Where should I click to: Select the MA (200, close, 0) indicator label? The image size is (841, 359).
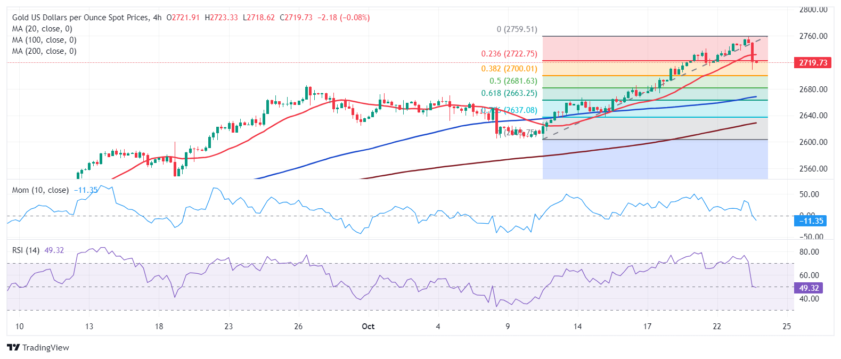point(44,51)
